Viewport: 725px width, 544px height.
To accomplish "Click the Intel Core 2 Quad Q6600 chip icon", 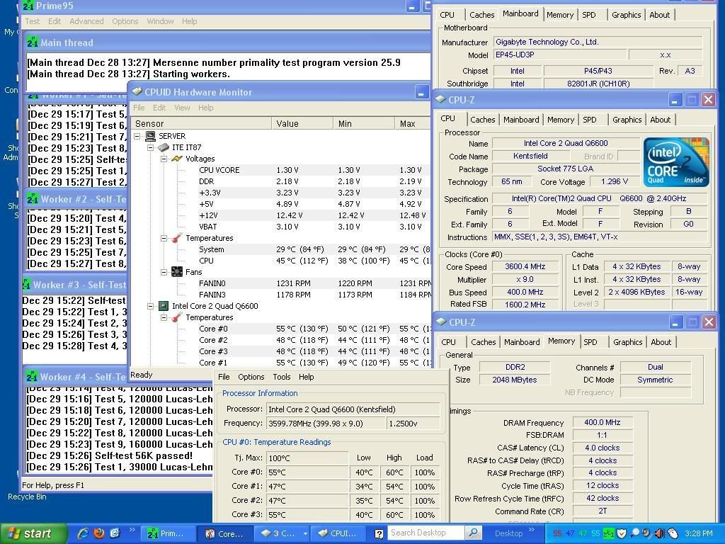I will [x=164, y=306].
